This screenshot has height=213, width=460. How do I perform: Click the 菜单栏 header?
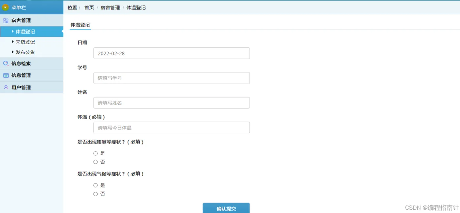click(x=32, y=7)
